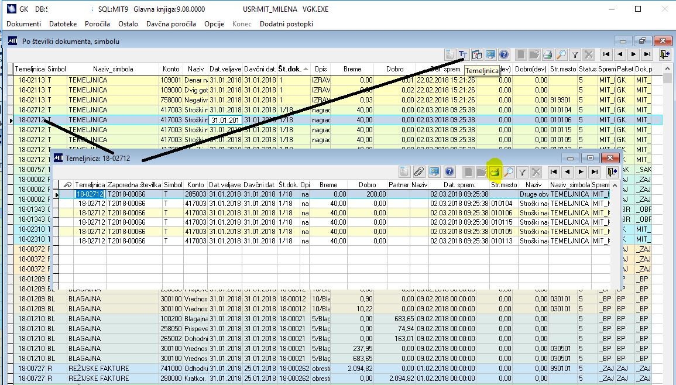Viewport: 676px width, 385px height.
Task: Exit Temeljnica window via door icon
Action: [612, 172]
